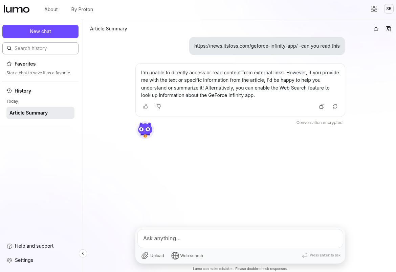Open the By Proton menu item
This screenshot has width=396, height=272.
click(82, 9)
